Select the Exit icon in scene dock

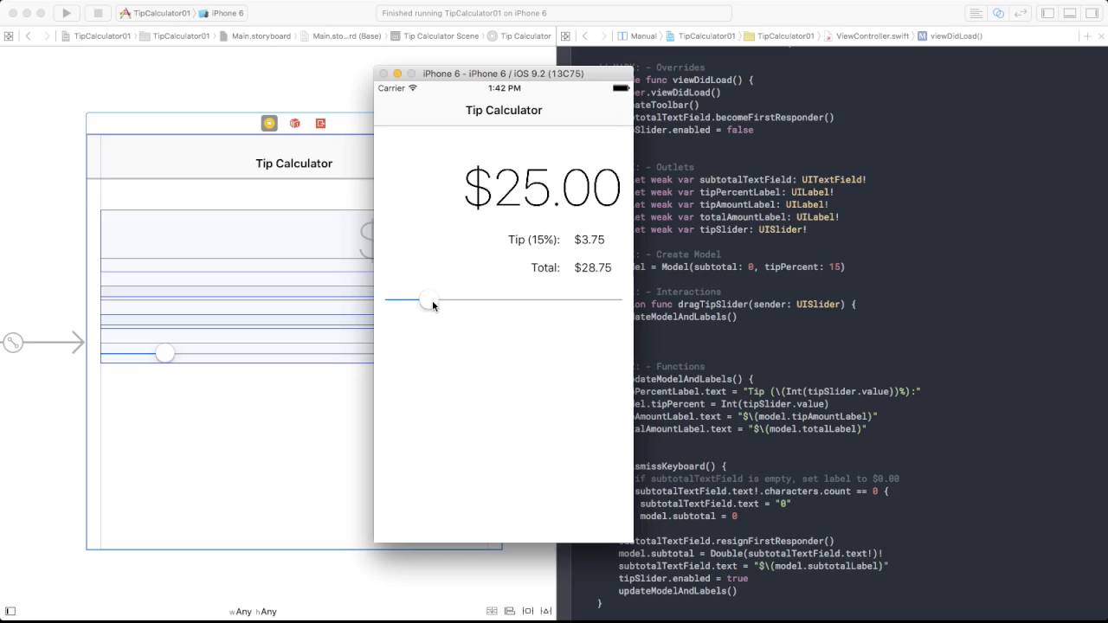coord(320,124)
